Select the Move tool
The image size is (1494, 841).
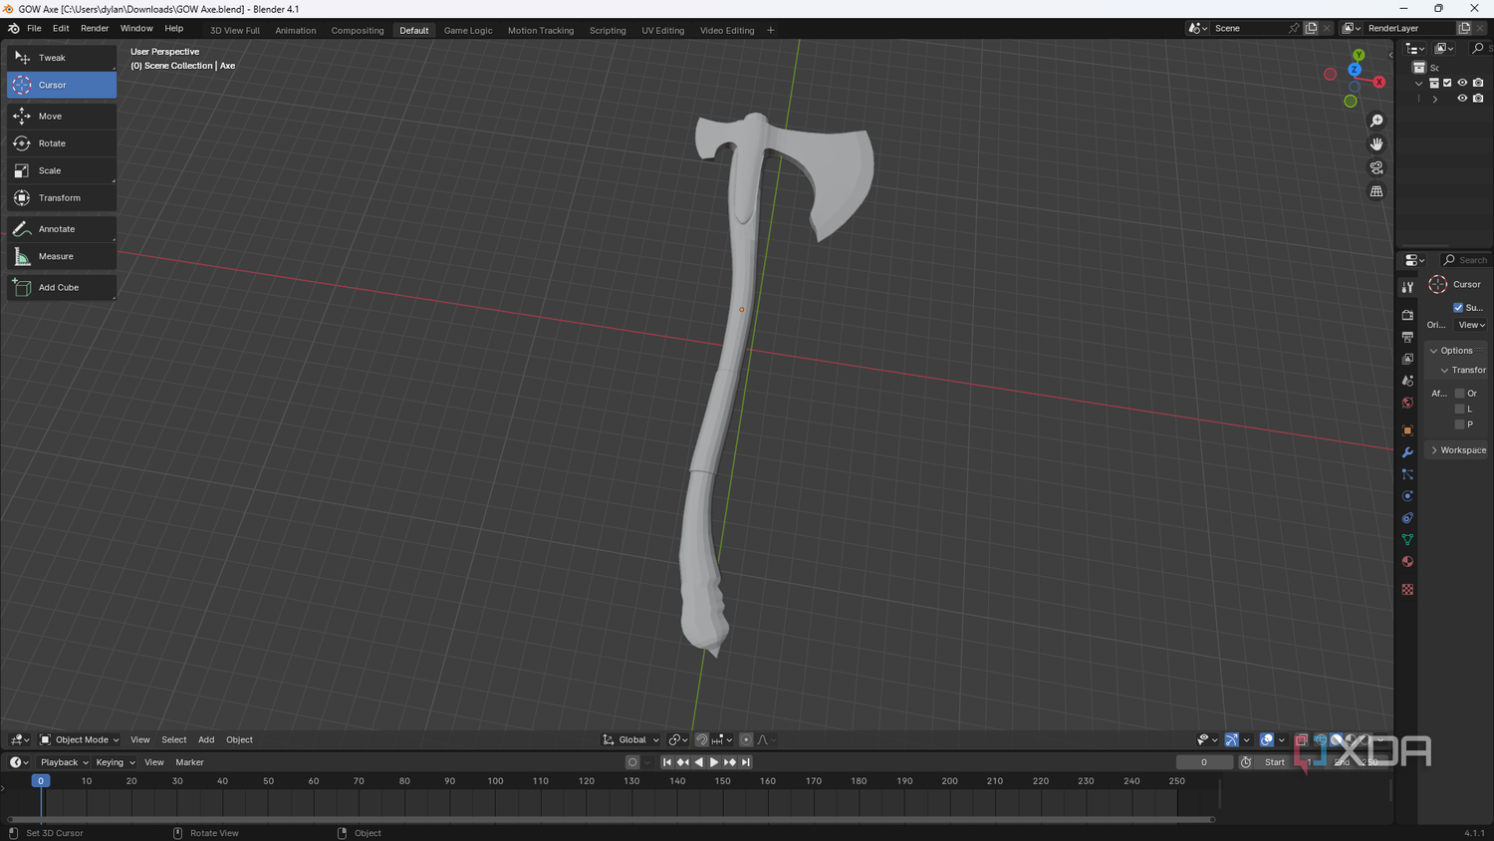[x=62, y=116]
